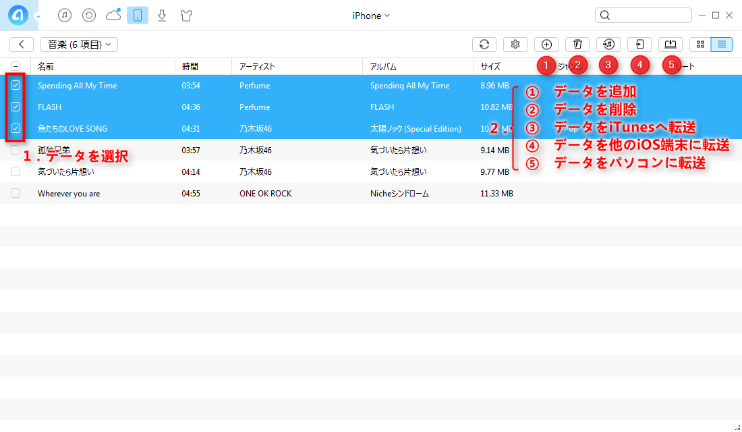
Task: Check the 孤独兄弟 row checkbox
Action: [16, 150]
